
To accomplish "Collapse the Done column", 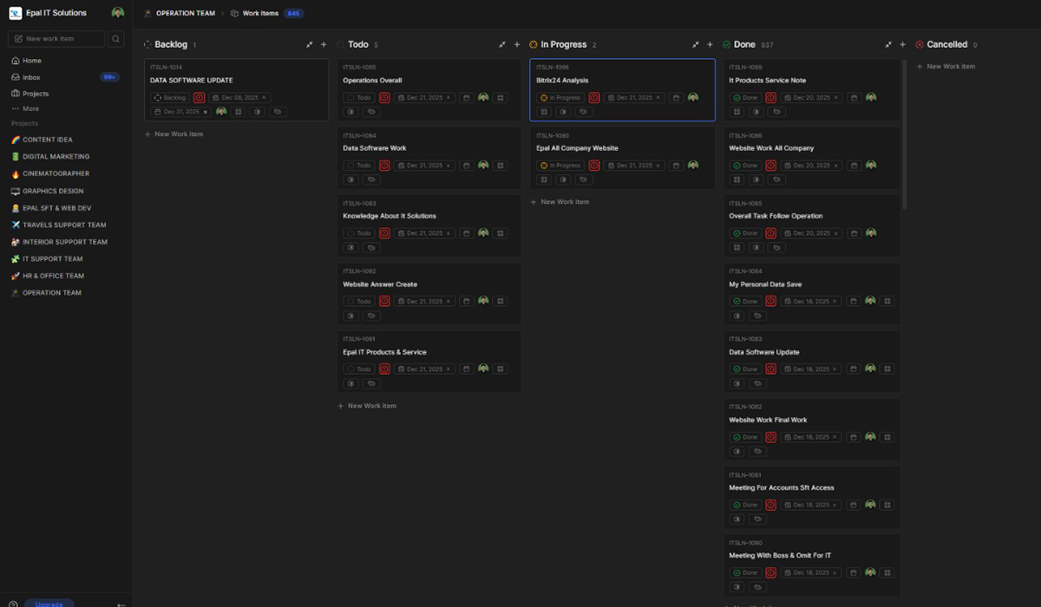I will point(888,44).
